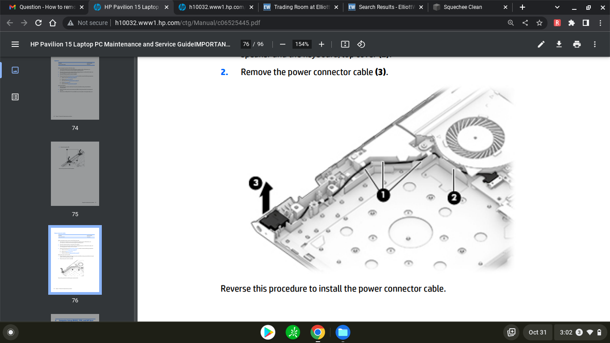Open the Chrome three-dot menu
610x343 pixels.
pos(600,23)
